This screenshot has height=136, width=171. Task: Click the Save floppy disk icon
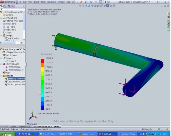86,2
